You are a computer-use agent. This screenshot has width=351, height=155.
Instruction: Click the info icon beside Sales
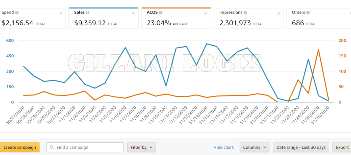[x=87, y=13]
